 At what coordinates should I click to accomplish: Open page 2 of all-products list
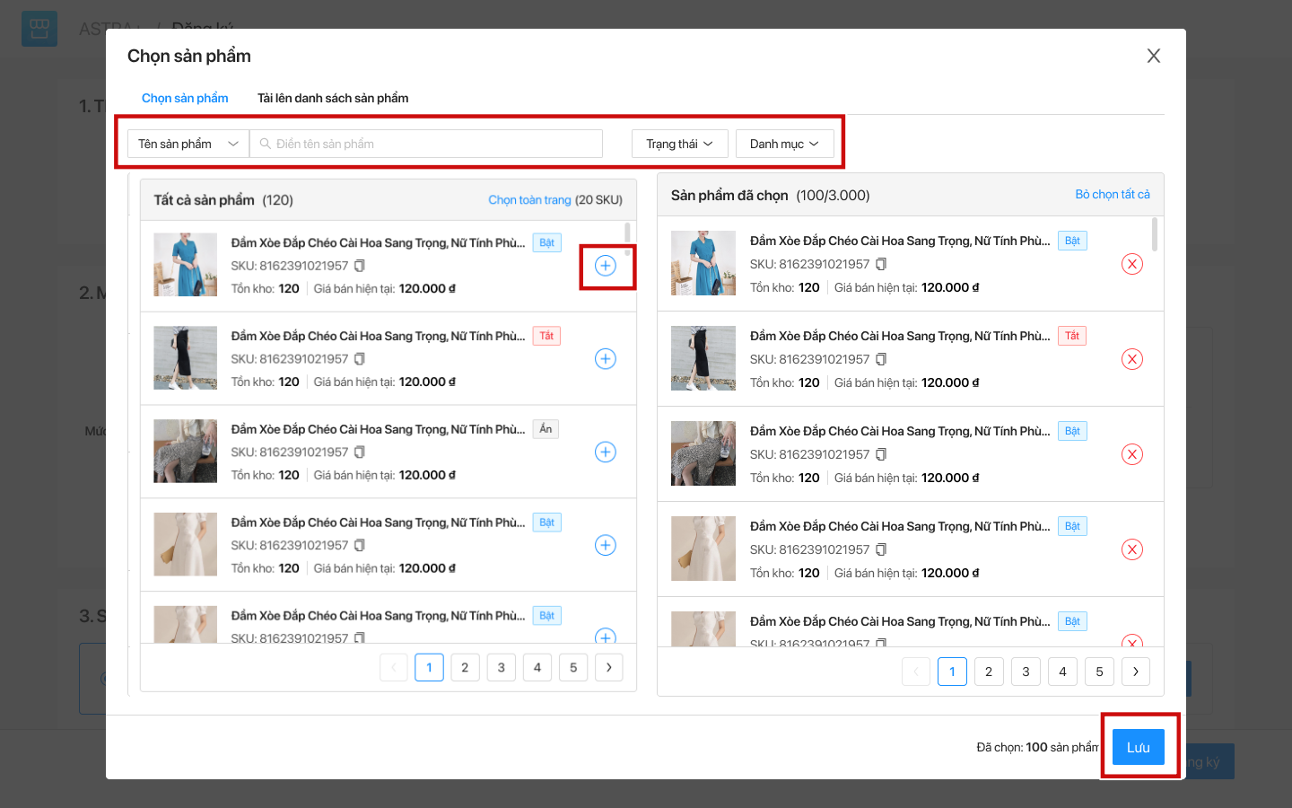pyautogui.click(x=465, y=667)
